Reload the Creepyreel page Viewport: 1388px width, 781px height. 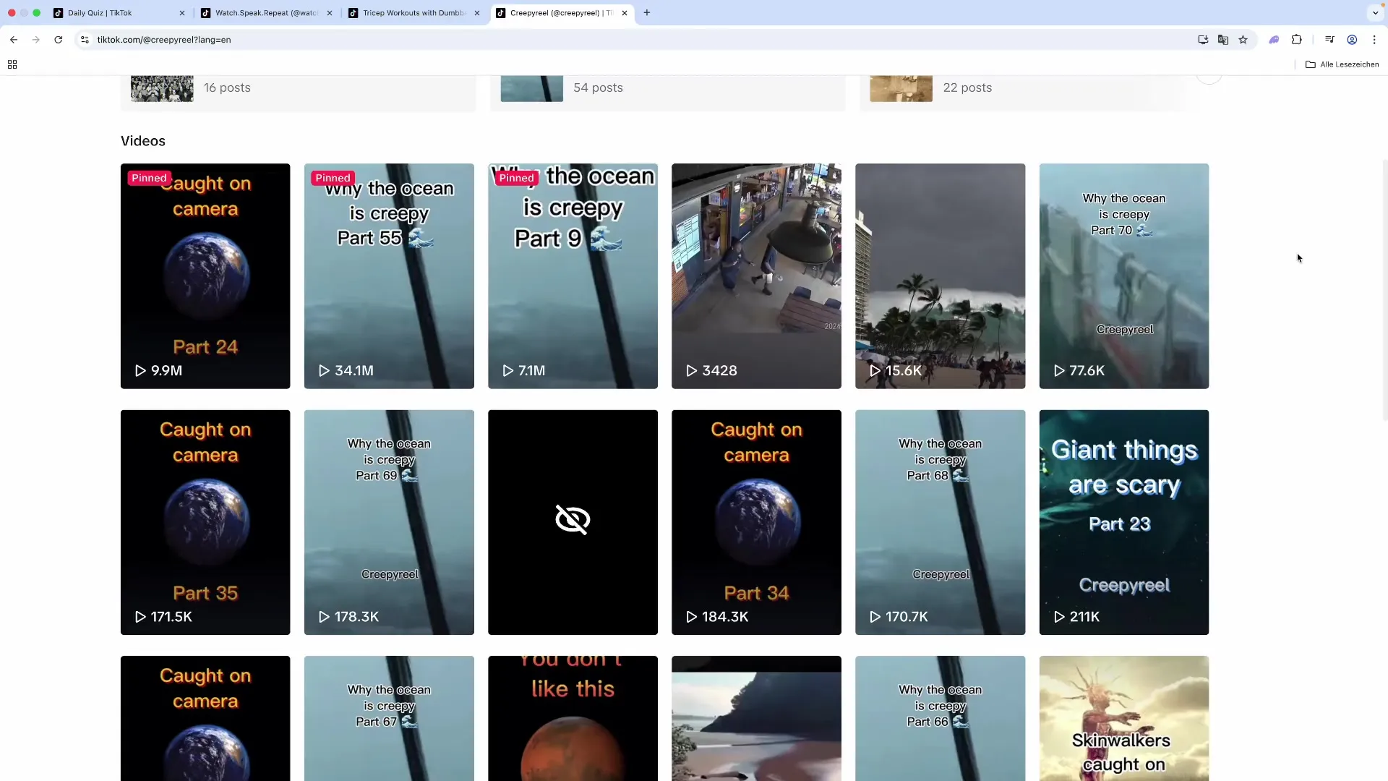click(x=58, y=40)
